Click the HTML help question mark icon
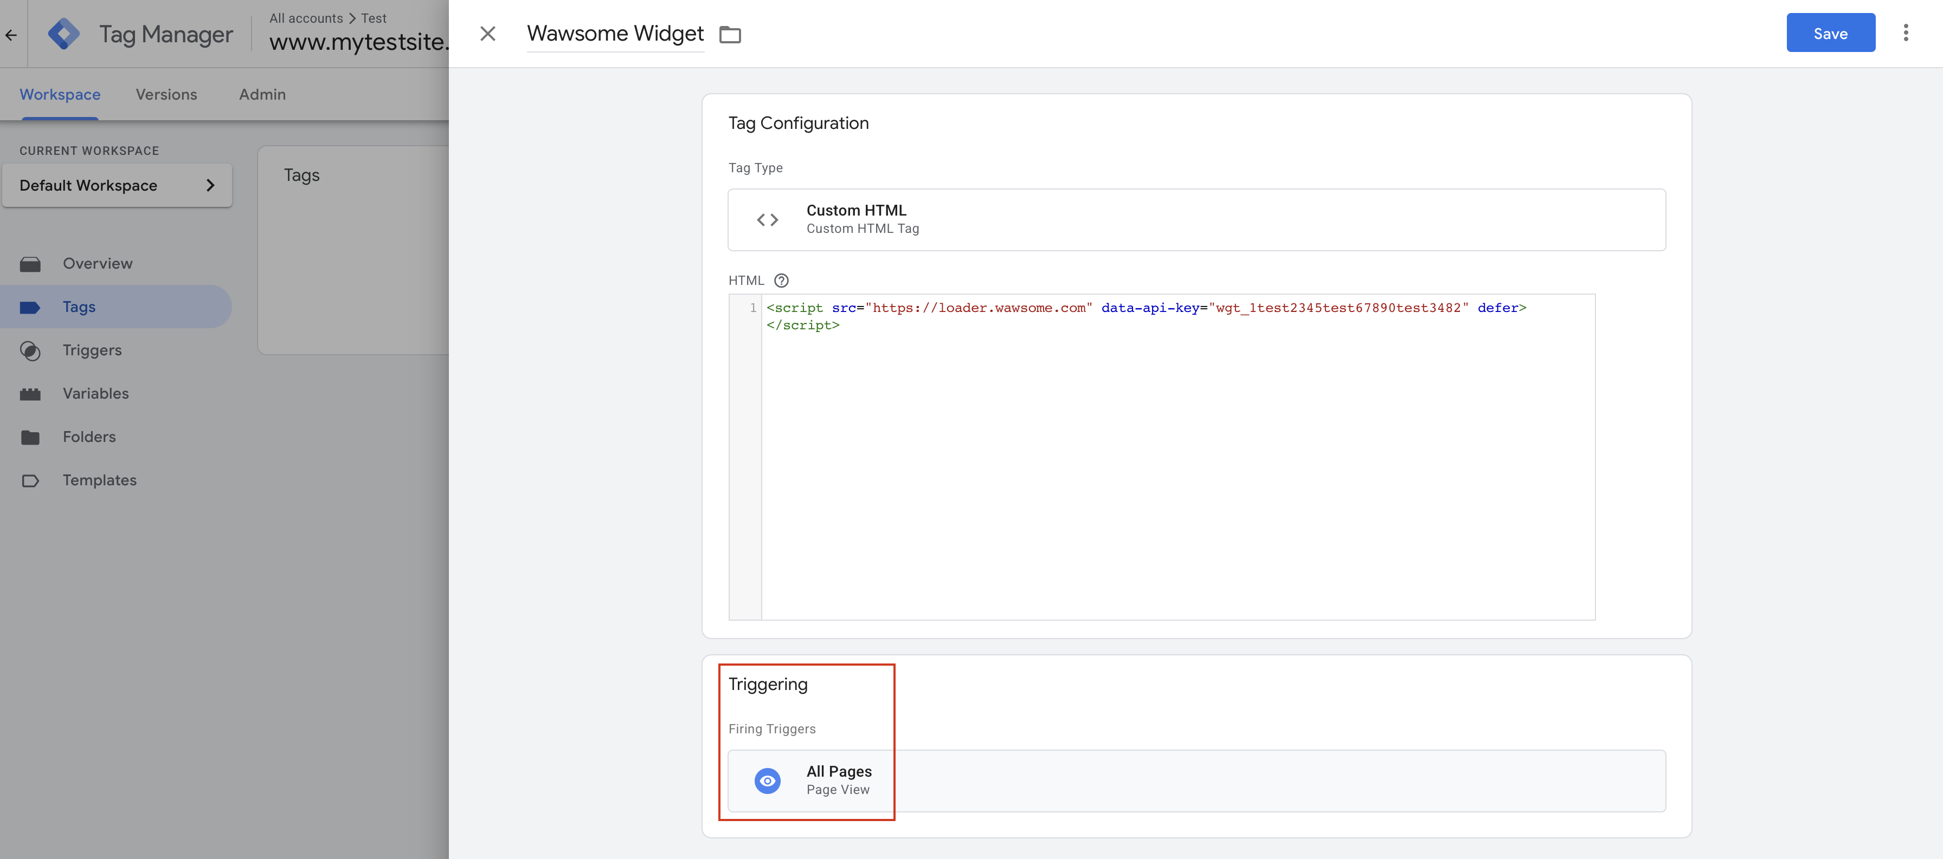Viewport: 1943px width, 859px height. click(781, 281)
